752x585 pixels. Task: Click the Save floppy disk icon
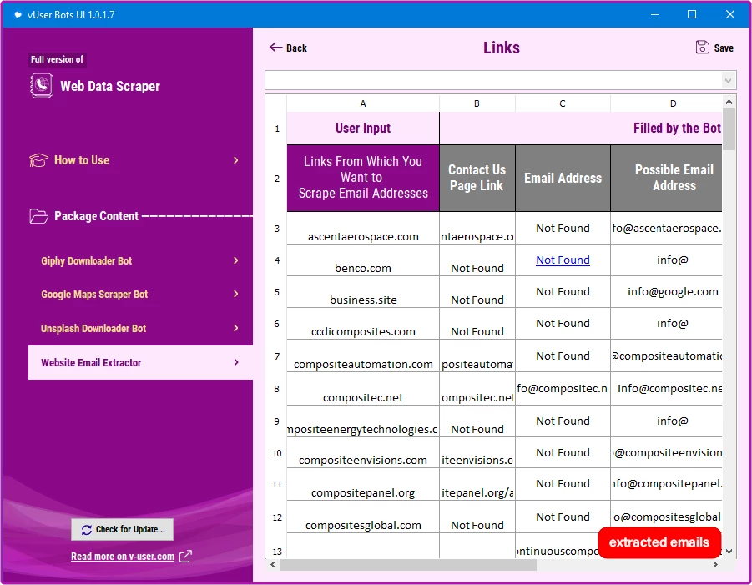pyautogui.click(x=702, y=47)
